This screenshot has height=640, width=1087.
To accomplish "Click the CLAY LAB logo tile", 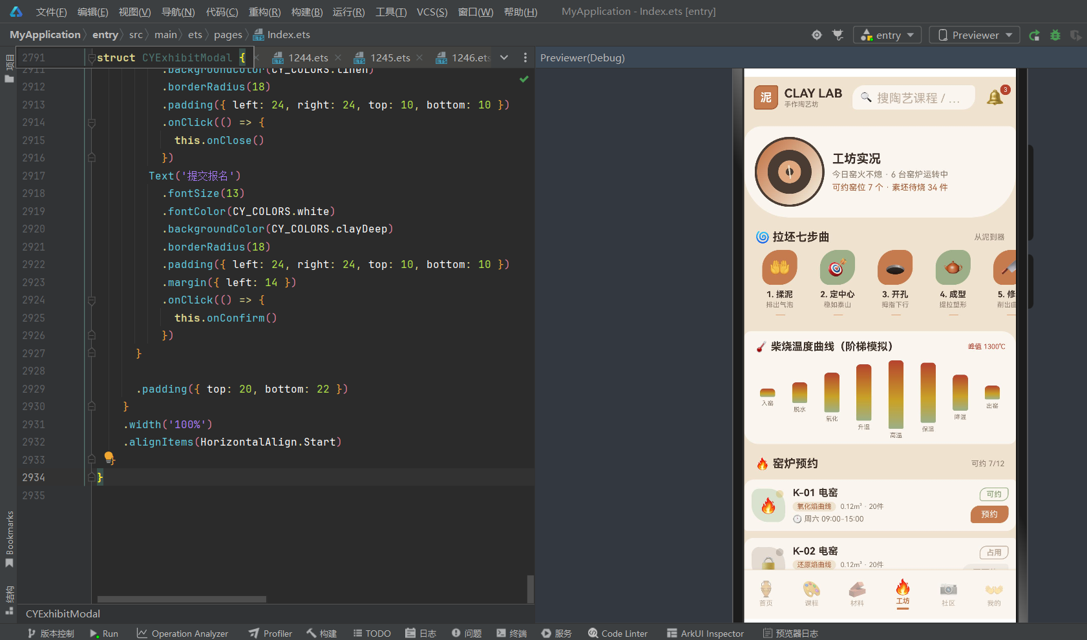I will [766, 98].
